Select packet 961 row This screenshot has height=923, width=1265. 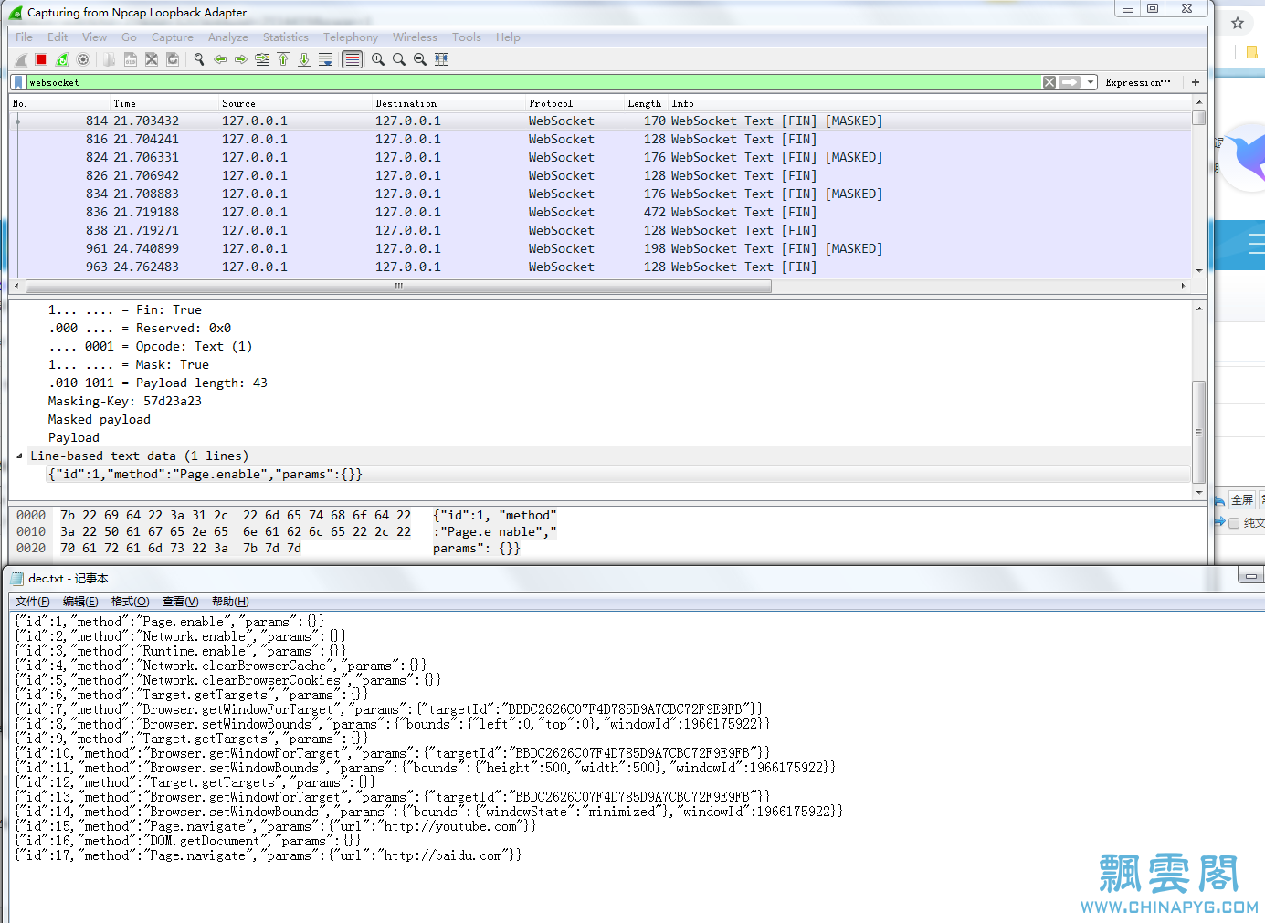(599, 248)
